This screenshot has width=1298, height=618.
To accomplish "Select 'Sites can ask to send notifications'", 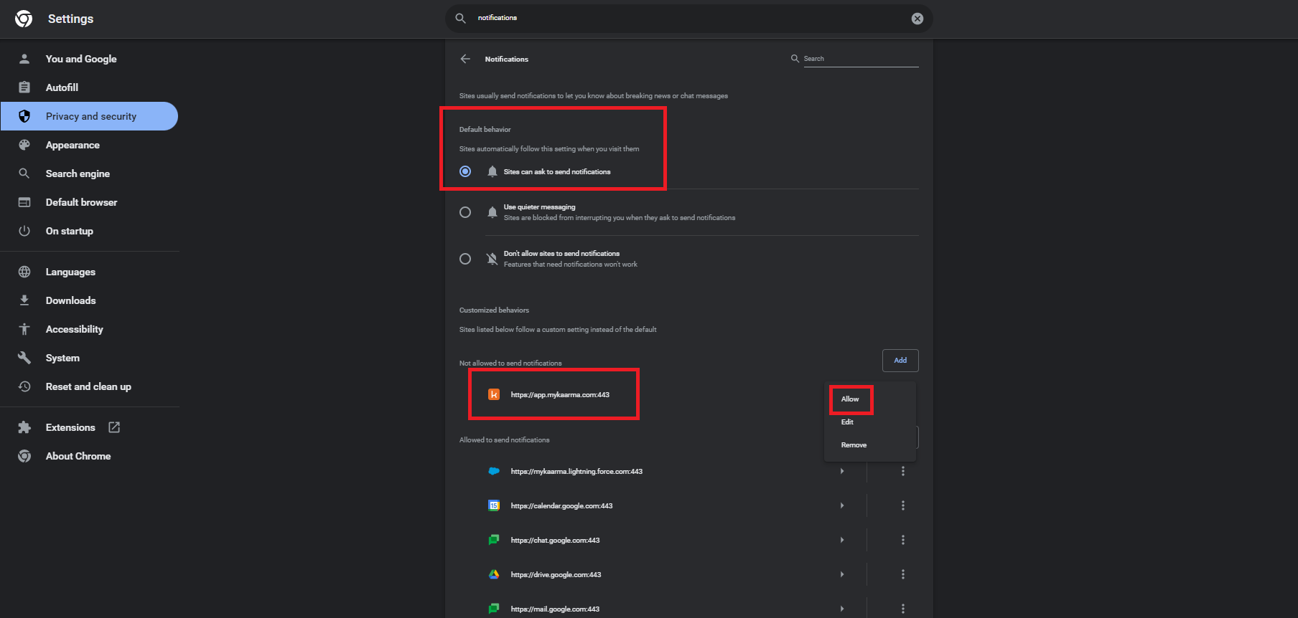I will click(465, 171).
